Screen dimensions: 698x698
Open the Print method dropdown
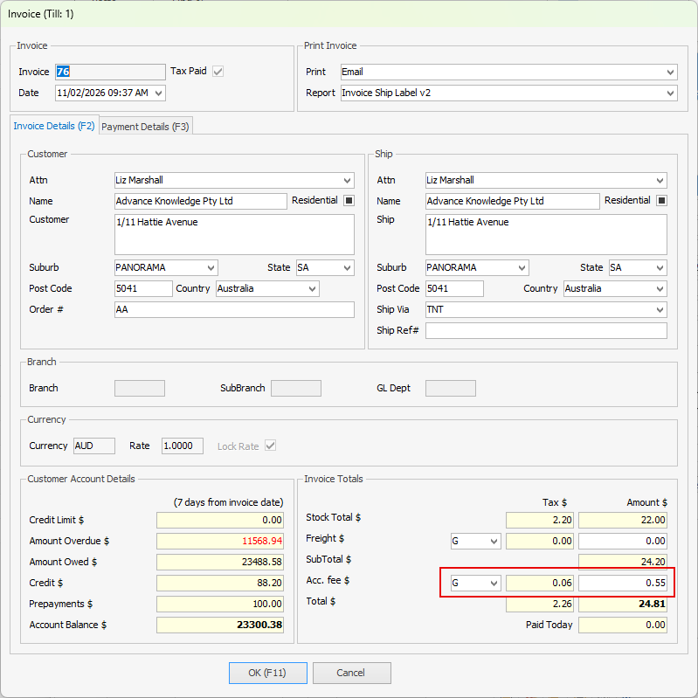tap(670, 73)
